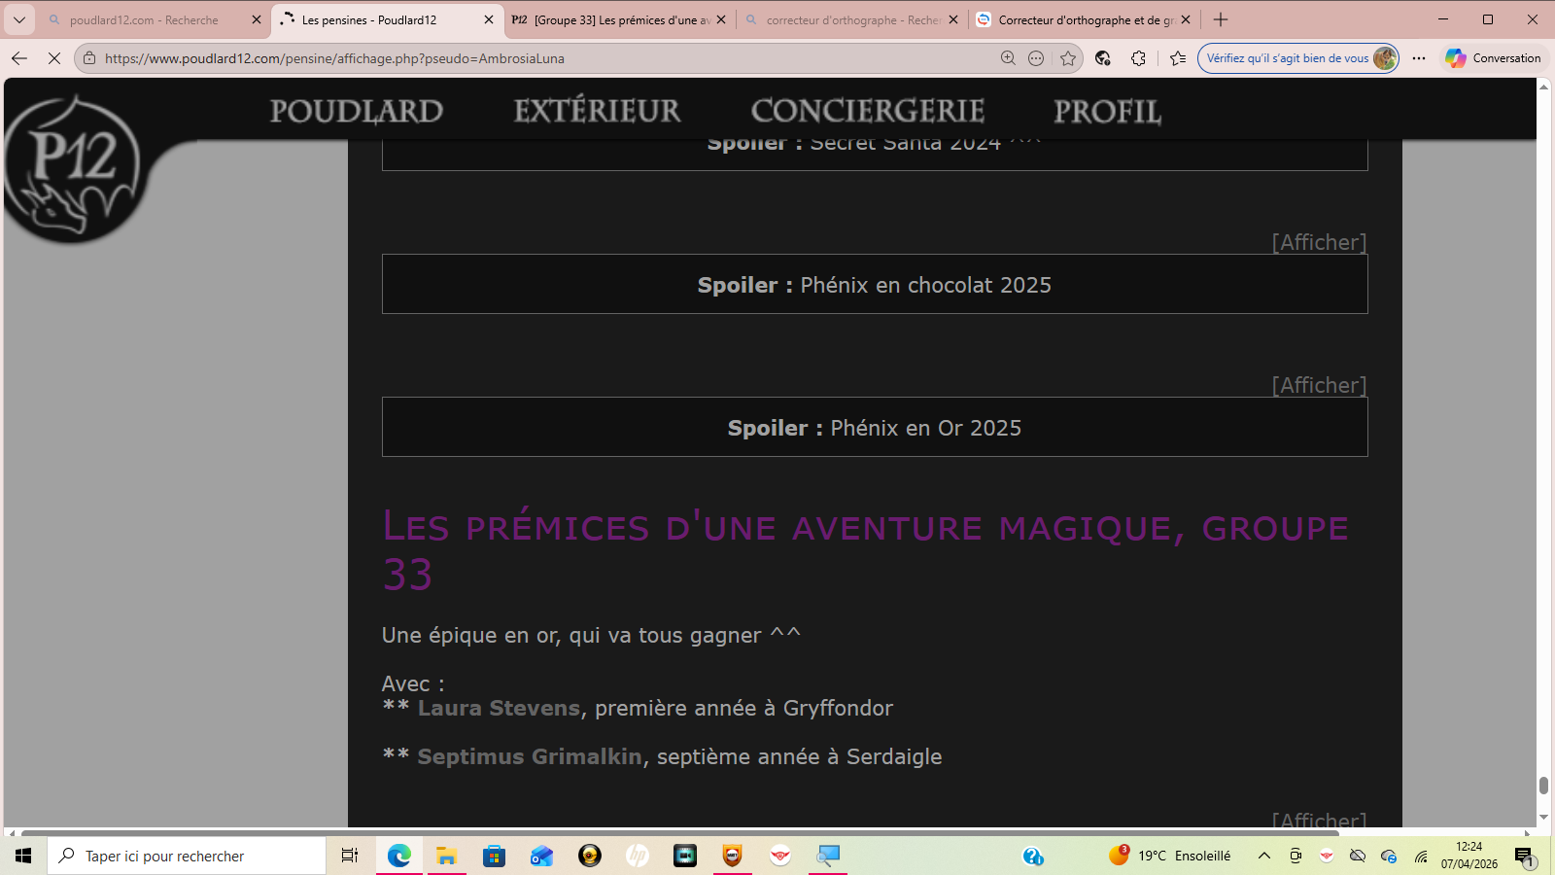The height and width of the screenshot is (875, 1555).
Task: Close the Groupe 33 tab
Action: point(721,19)
